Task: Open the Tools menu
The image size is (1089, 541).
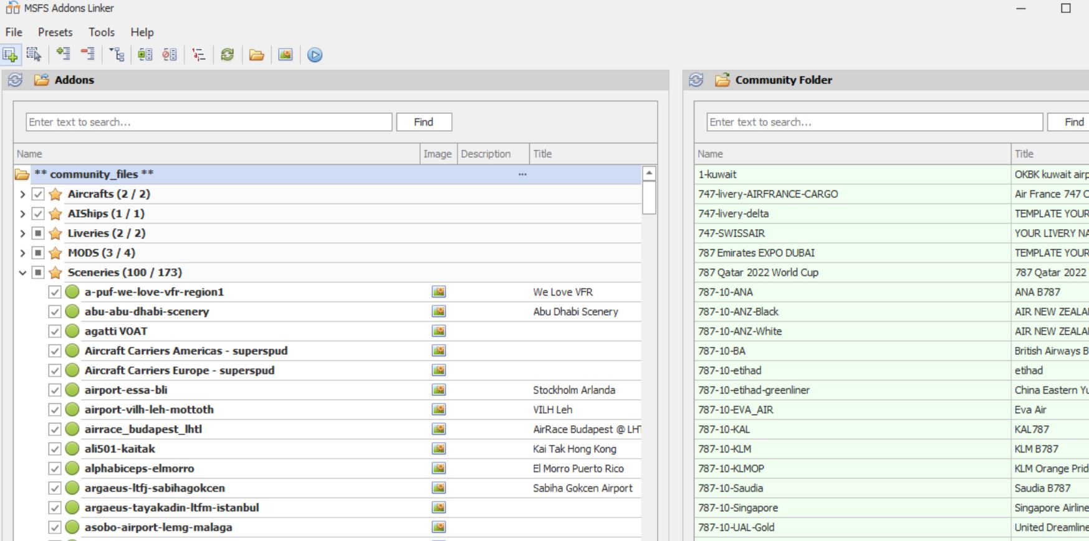Action: tap(102, 32)
